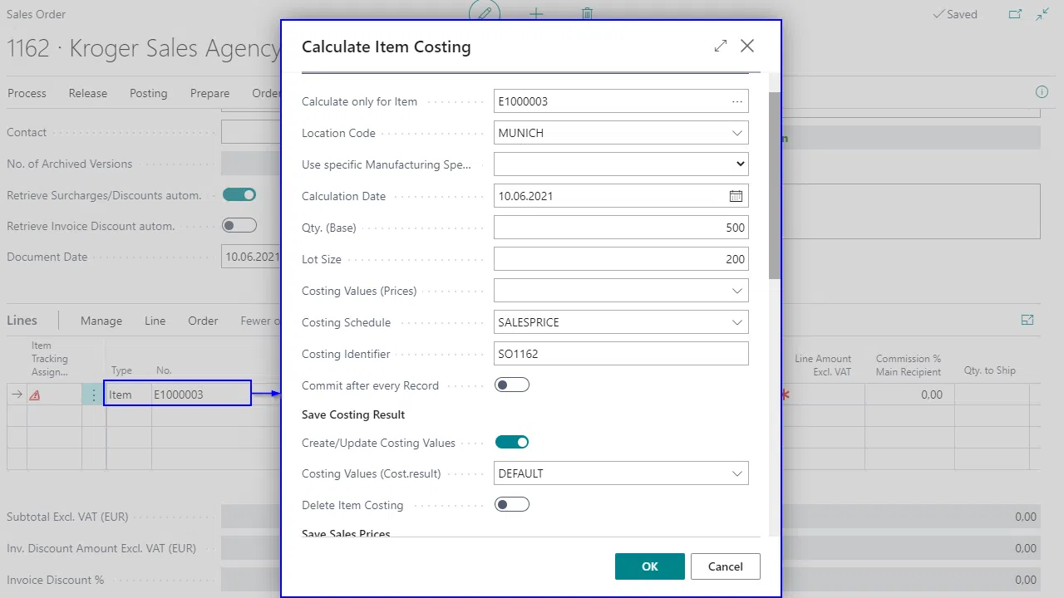Click the Lines section heading
The width and height of the screenshot is (1064, 598).
22,321
